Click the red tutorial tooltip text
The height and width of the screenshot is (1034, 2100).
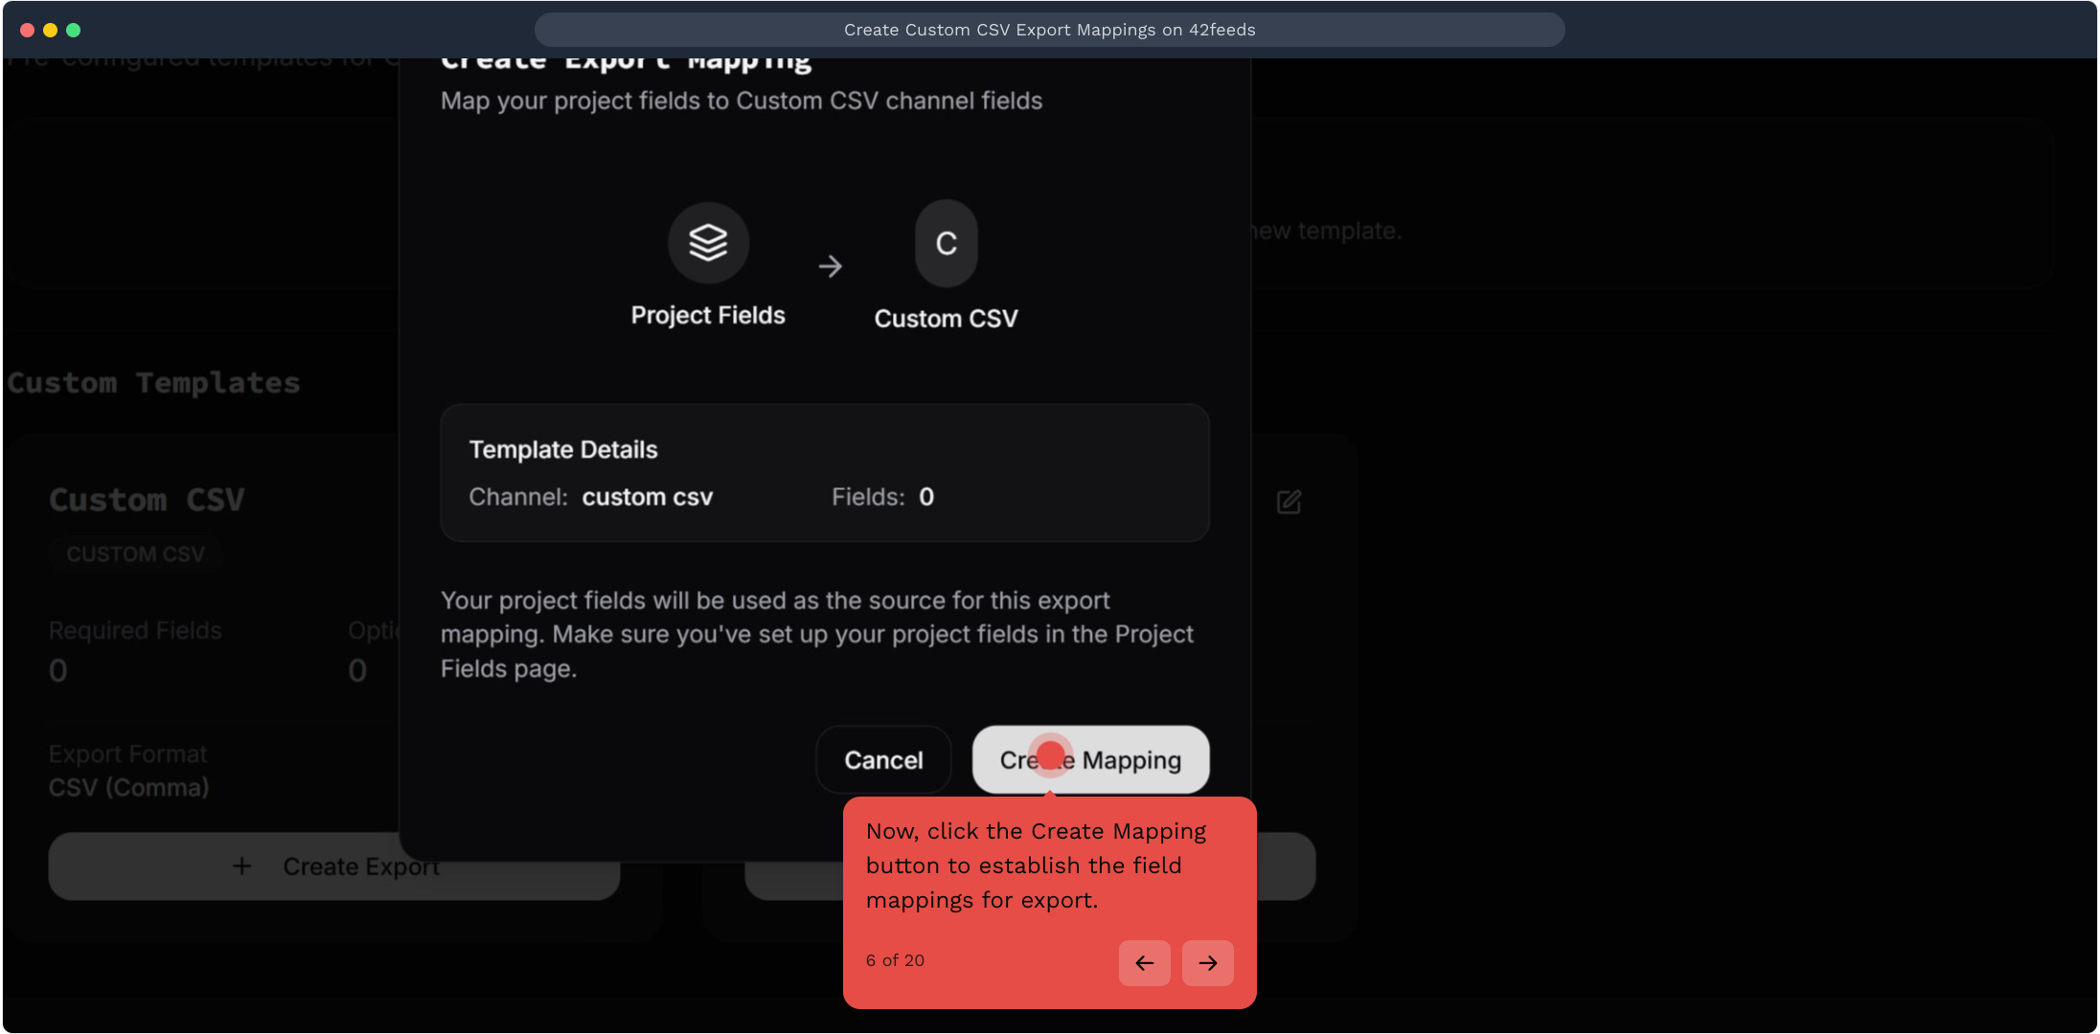[x=1035, y=865]
